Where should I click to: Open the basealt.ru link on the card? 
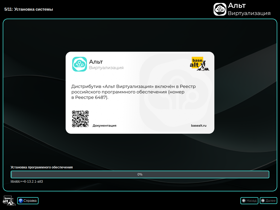pos(199,126)
